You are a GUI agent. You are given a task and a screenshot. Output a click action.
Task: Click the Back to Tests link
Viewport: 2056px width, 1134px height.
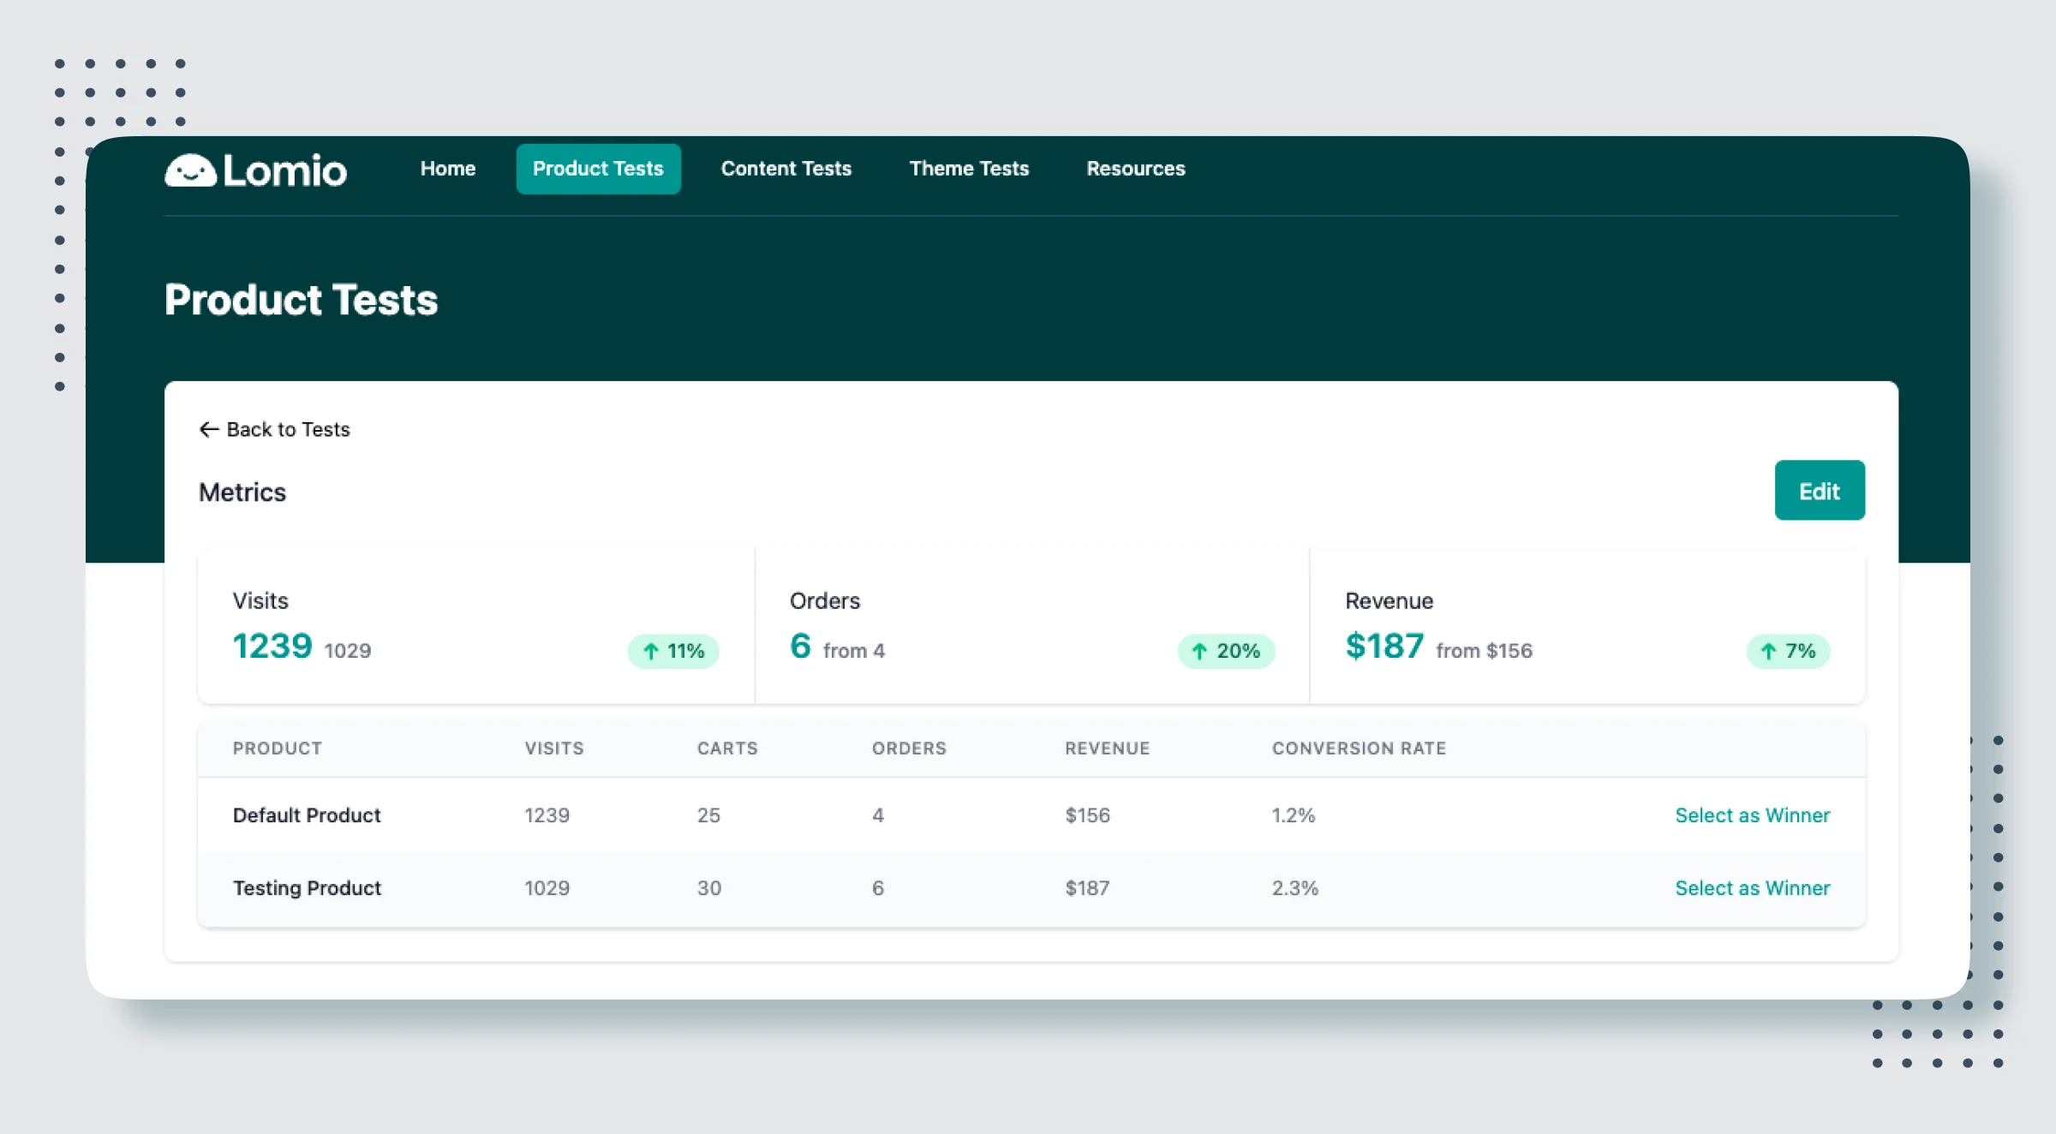288,429
